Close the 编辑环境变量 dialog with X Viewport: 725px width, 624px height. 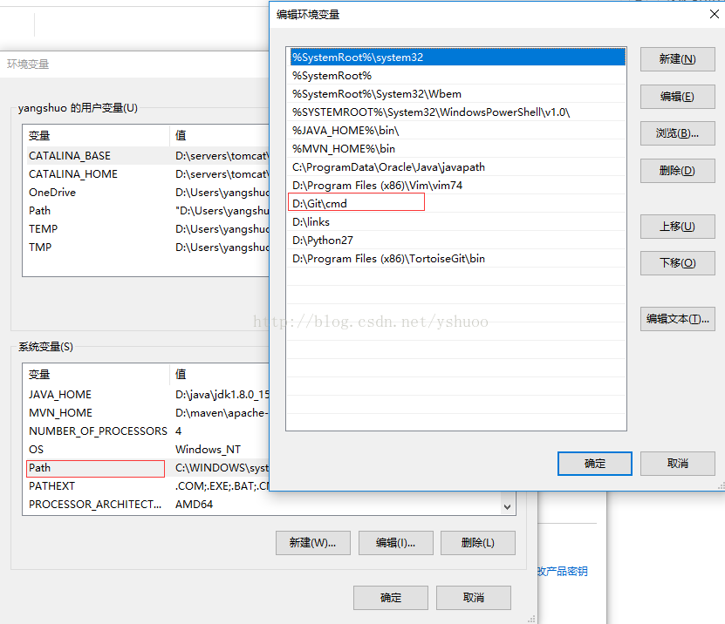point(714,14)
